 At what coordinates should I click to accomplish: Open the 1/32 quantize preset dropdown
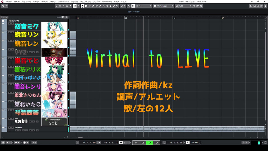[185, 6]
